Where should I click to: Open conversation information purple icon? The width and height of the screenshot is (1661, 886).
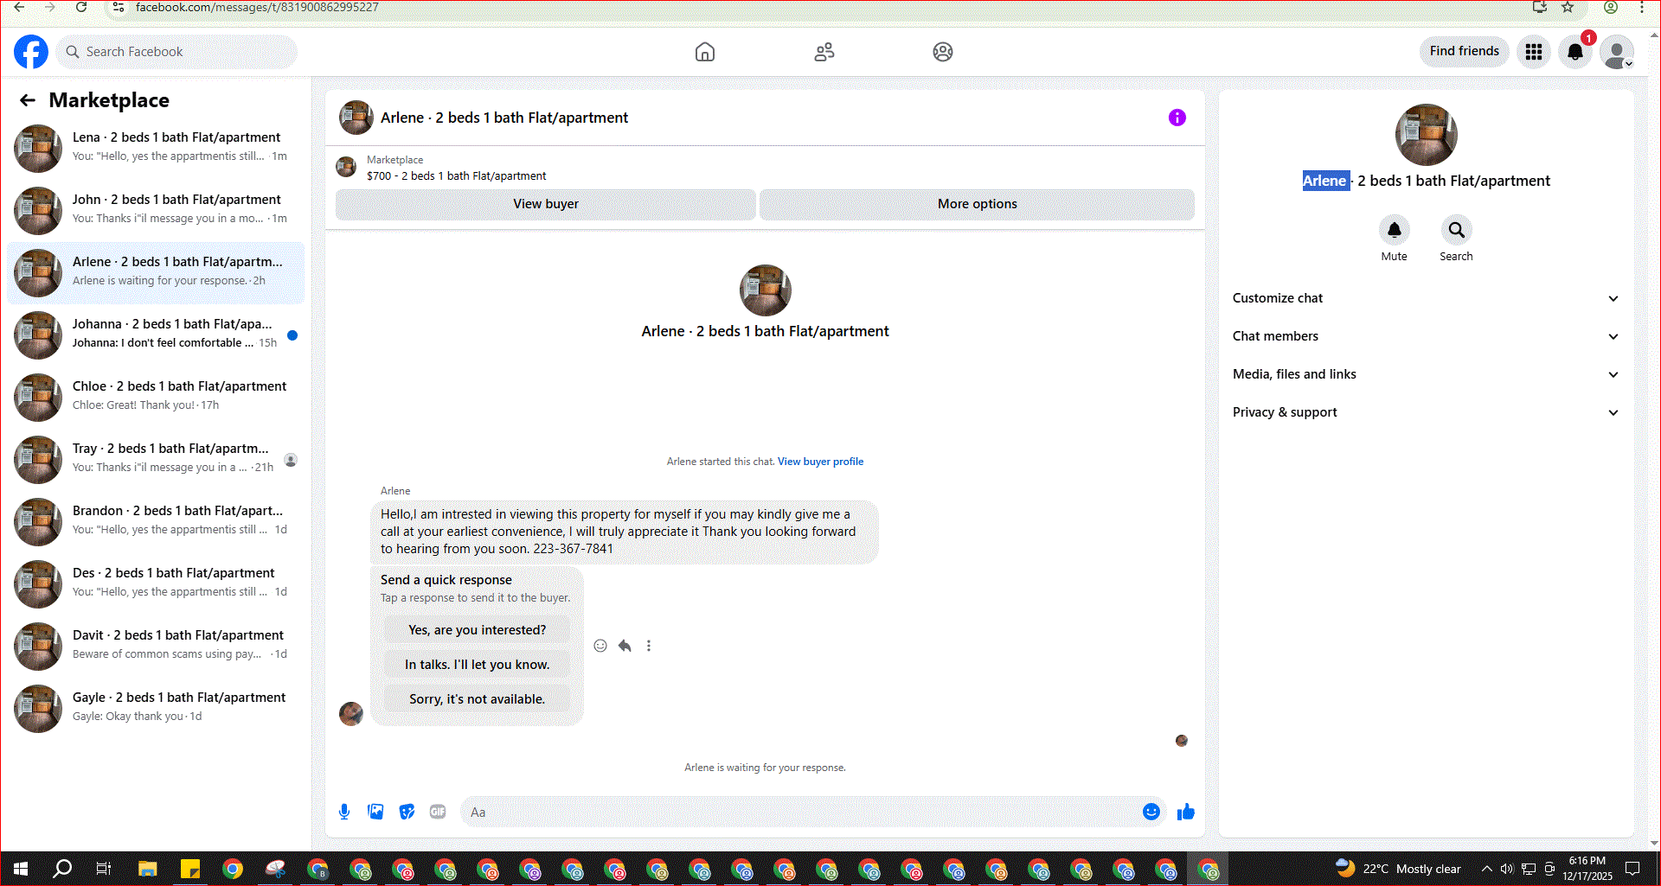pyautogui.click(x=1177, y=118)
